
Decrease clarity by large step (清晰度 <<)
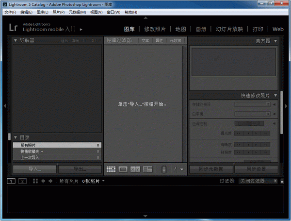coord(239,145)
